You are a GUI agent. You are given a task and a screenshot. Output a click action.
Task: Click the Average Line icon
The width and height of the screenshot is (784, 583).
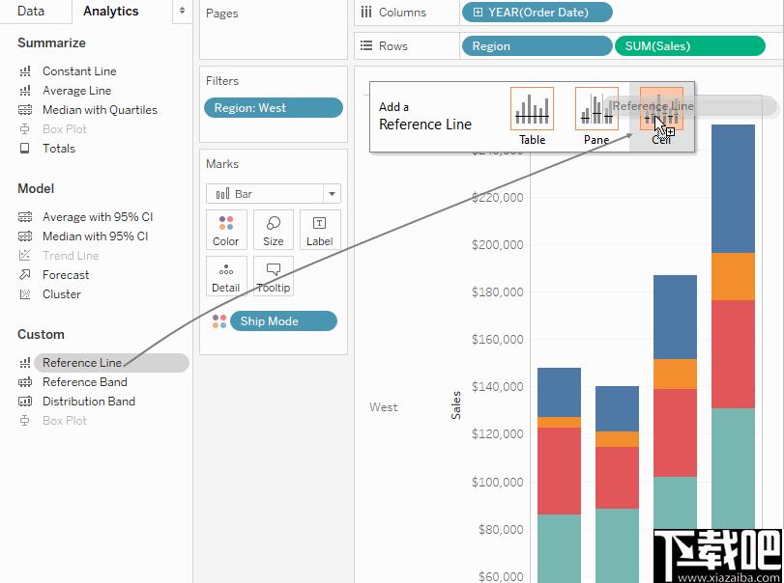point(25,91)
